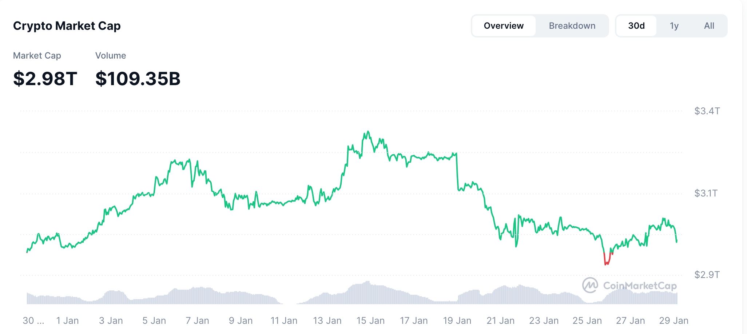Click the Volume value $109.35B
Image resolution: width=747 pixels, height=334 pixels.
(138, 77)
